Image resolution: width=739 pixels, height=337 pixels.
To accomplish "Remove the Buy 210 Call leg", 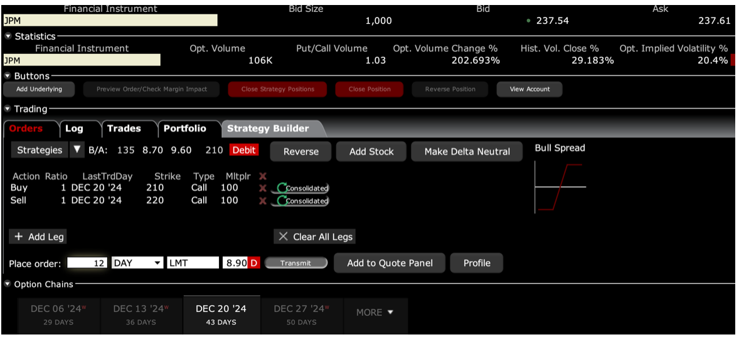I will [263, 188].
